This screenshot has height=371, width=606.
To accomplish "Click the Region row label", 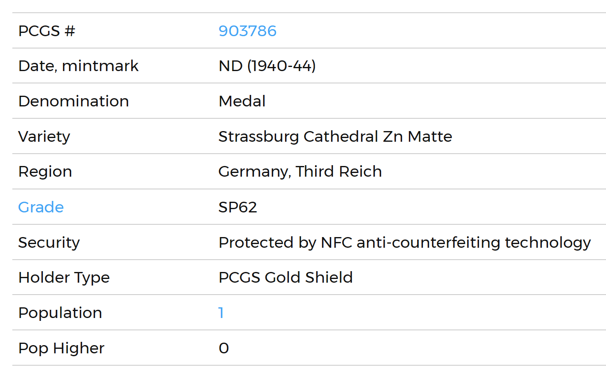I will point(45,171).
